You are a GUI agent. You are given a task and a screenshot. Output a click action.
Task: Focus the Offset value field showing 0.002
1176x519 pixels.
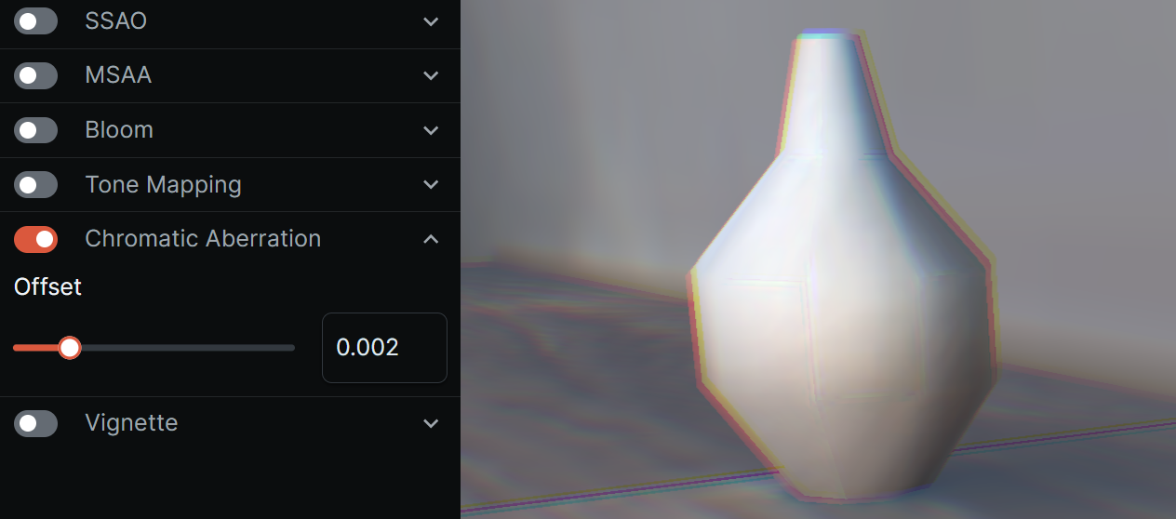384,348
